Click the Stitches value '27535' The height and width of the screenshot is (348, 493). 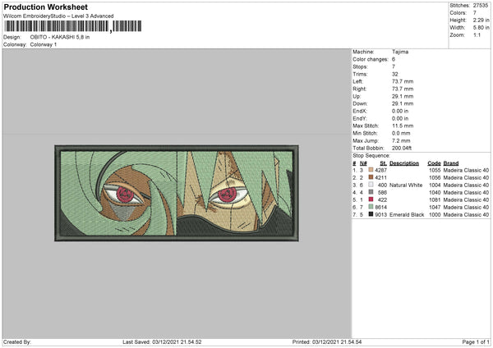pyautogui.click(x=481, y=6)
